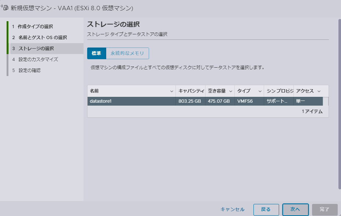
Task: Open the 名前 column sort dropdown chevron
Action: click(x=172, y=91)
